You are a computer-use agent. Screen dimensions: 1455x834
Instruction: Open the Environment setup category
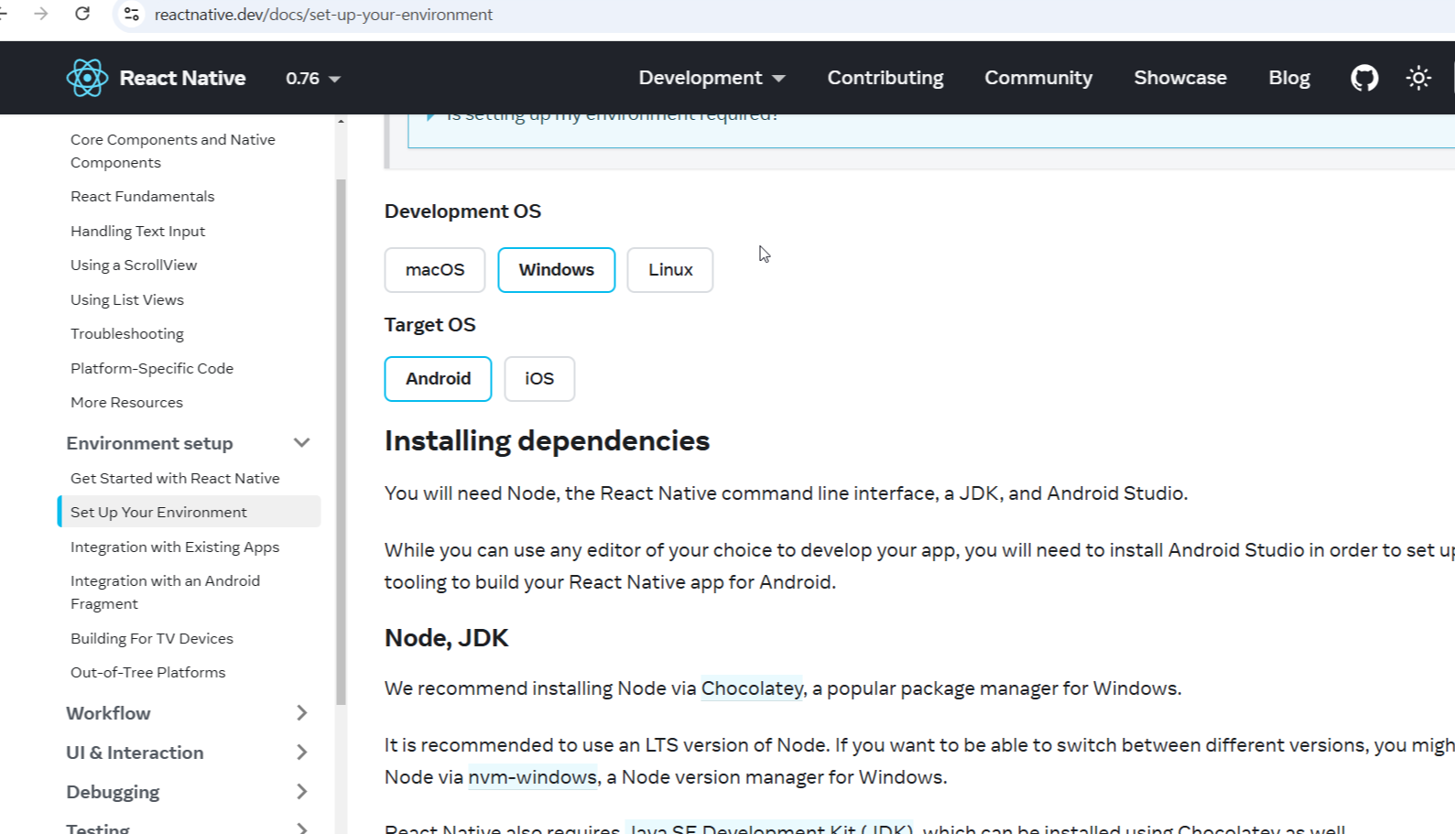click(x=149, y=443)
